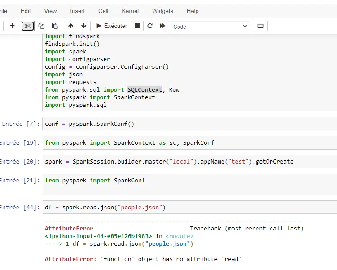Open the View menu
This screenshot has height=270, width=337.
[50, 11]
